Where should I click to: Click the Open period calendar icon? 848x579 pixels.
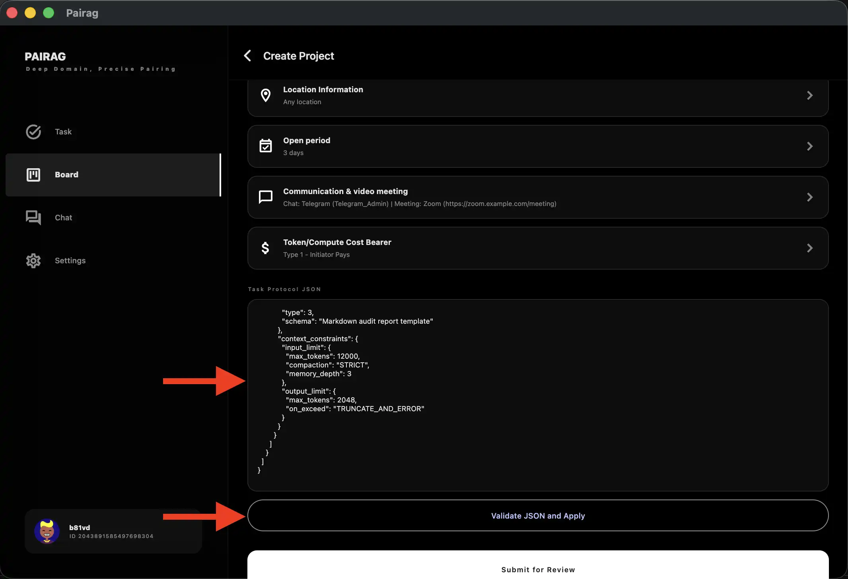click(x=266, y=146)
